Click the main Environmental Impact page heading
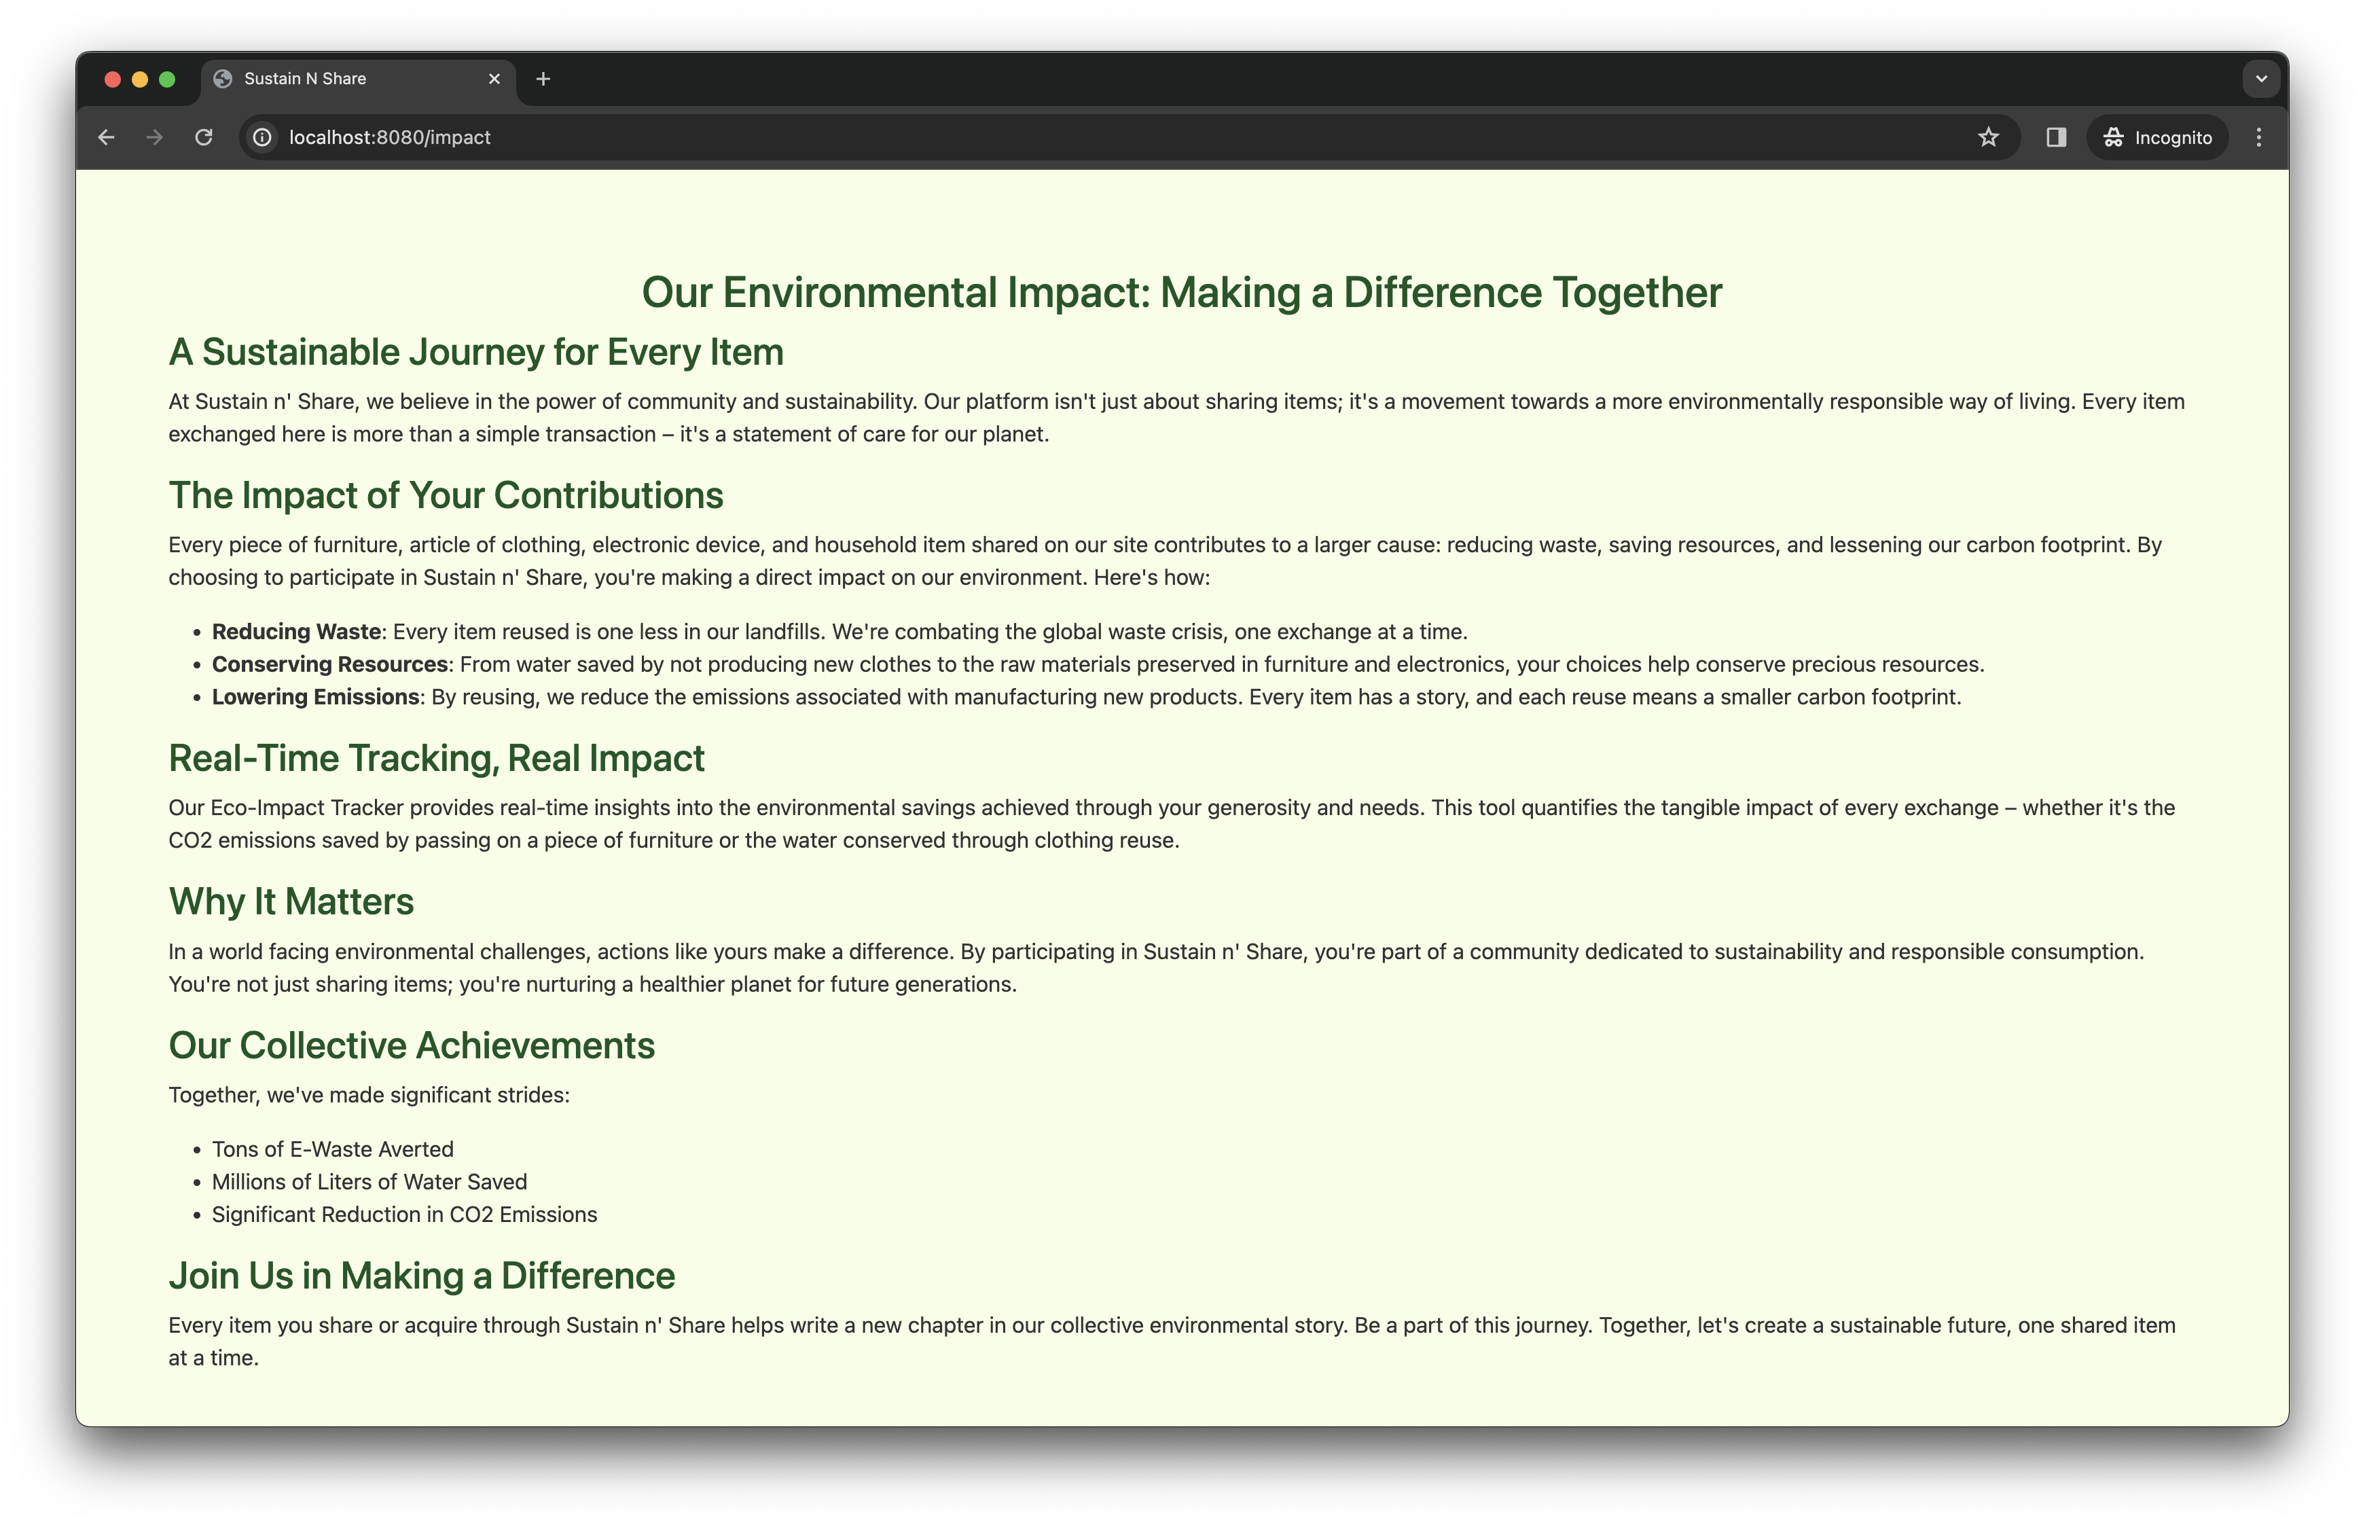 click(1182, 293)
